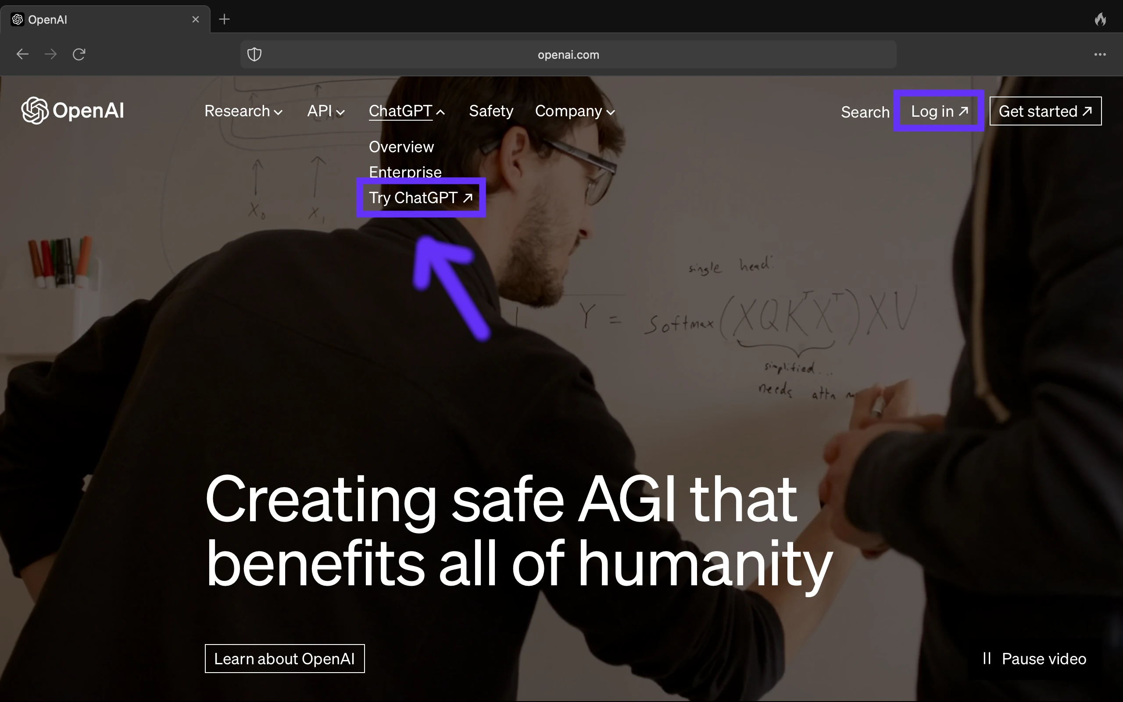Expand the Company navigation dropdown
Image resolution: width=1123 pixels, height=702 pixels.
click(574, 111)
